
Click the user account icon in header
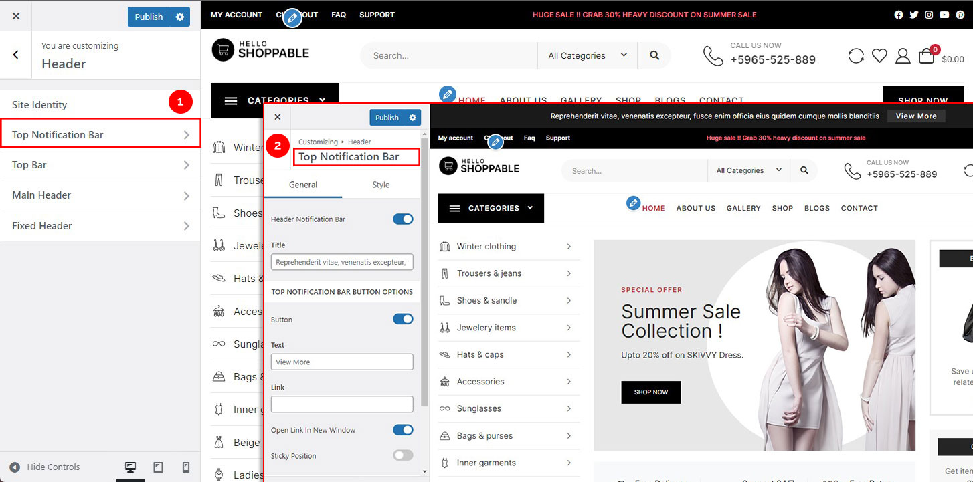[903, 55]
